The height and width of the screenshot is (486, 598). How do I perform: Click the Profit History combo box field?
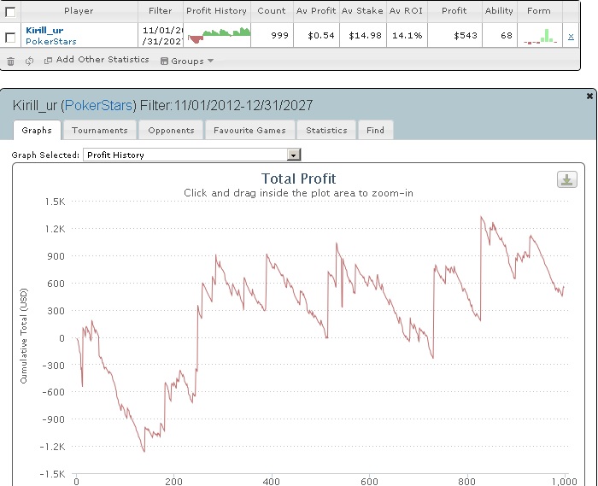[192, 155]
